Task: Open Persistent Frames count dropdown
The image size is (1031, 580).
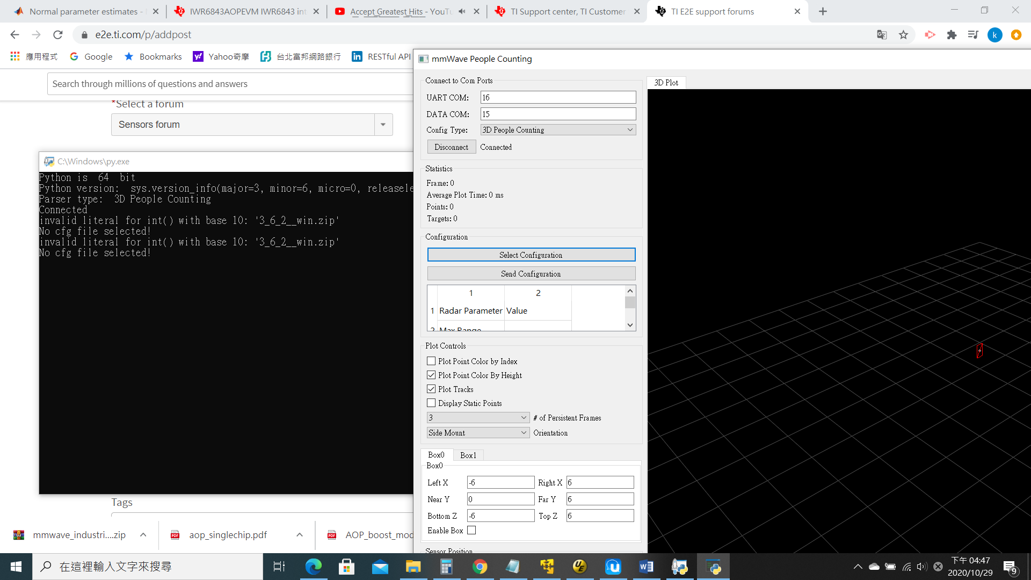Action: (478, 418)
